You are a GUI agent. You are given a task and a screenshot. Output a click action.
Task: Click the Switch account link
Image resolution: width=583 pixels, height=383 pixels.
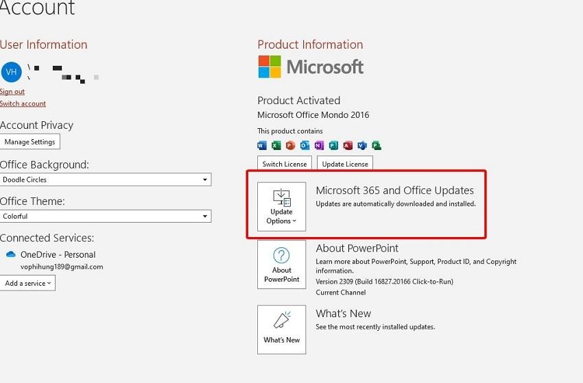[23, 103]
